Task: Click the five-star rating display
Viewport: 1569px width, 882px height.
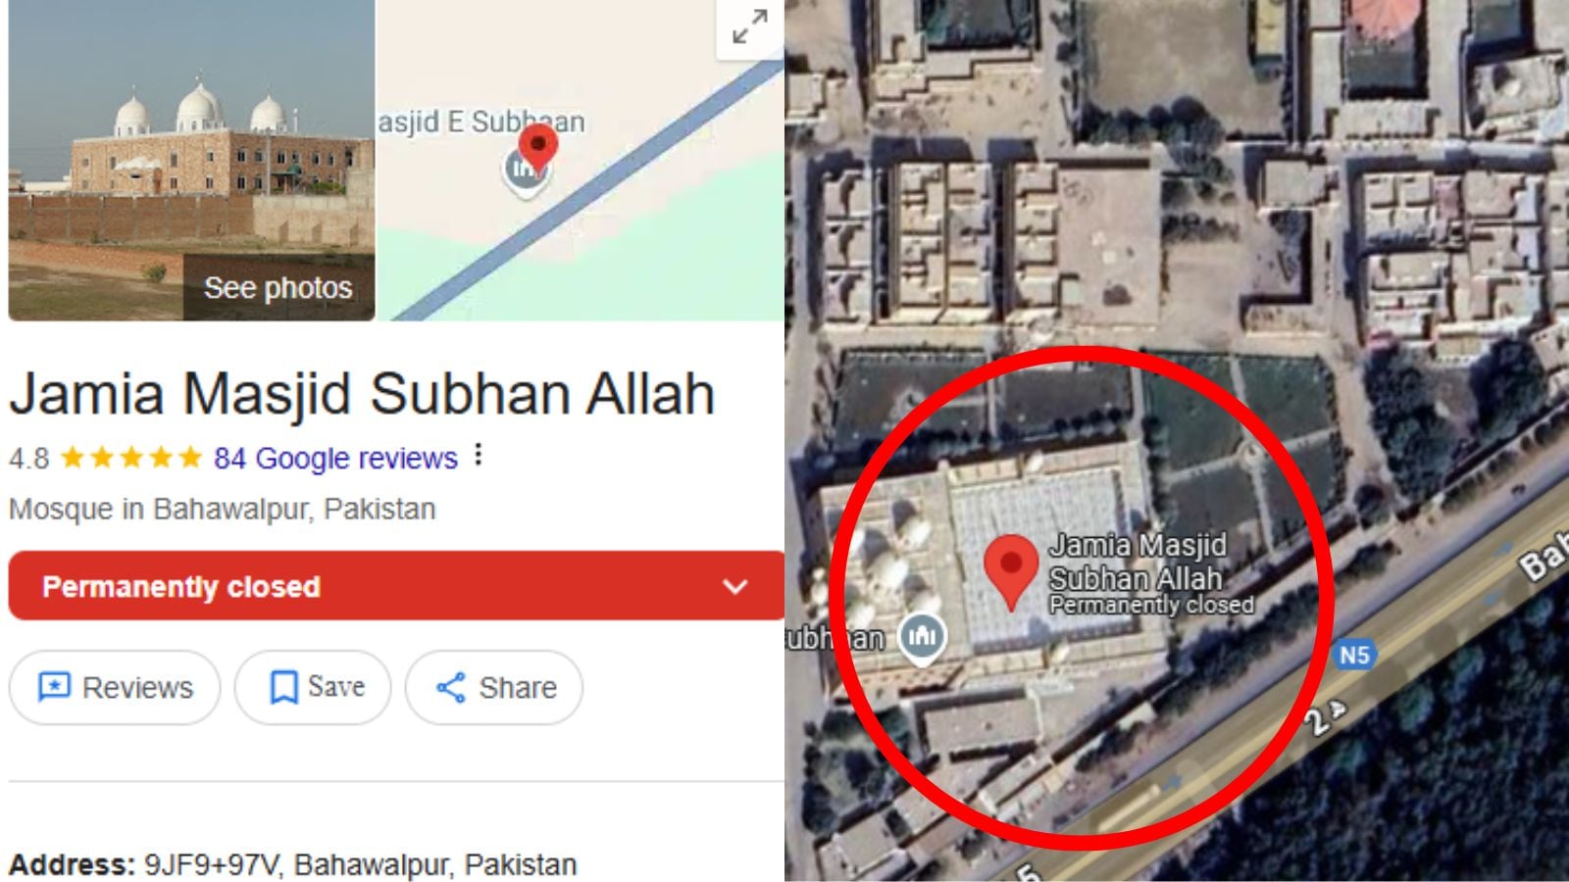Action: coord(131,458)
